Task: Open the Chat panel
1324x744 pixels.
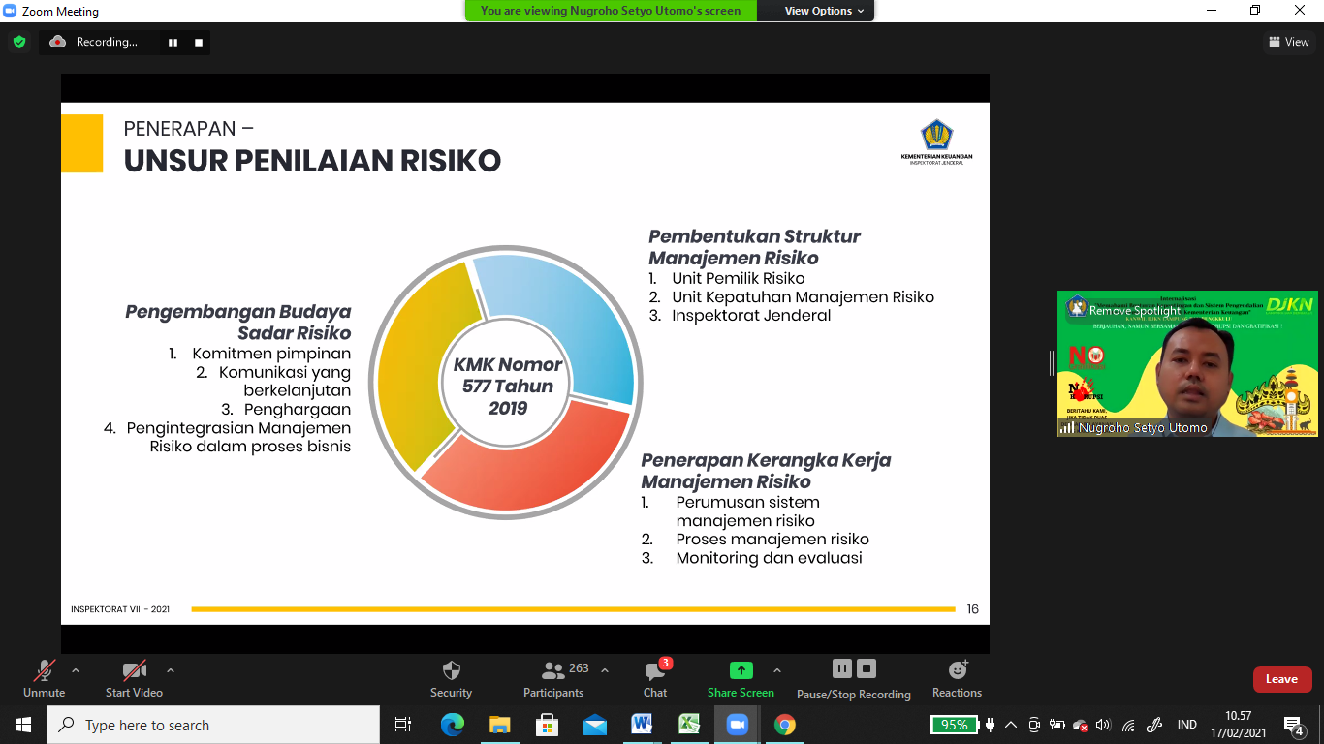Action: coord(655,678)
